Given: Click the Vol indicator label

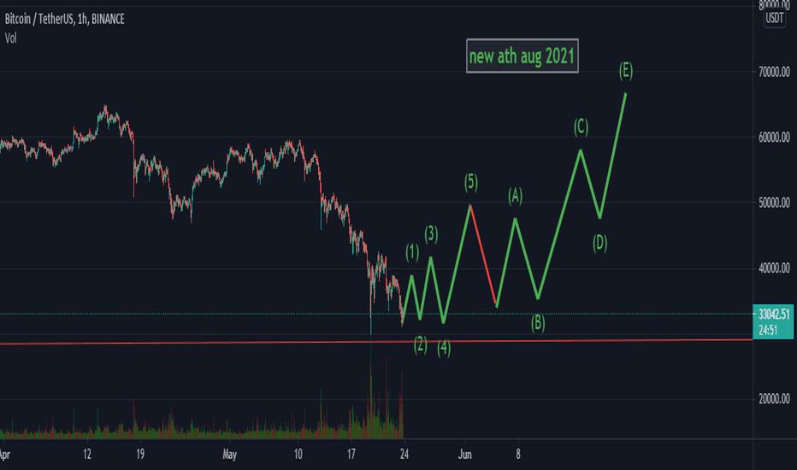Looking at the screenshot, I should coord(10,38).
